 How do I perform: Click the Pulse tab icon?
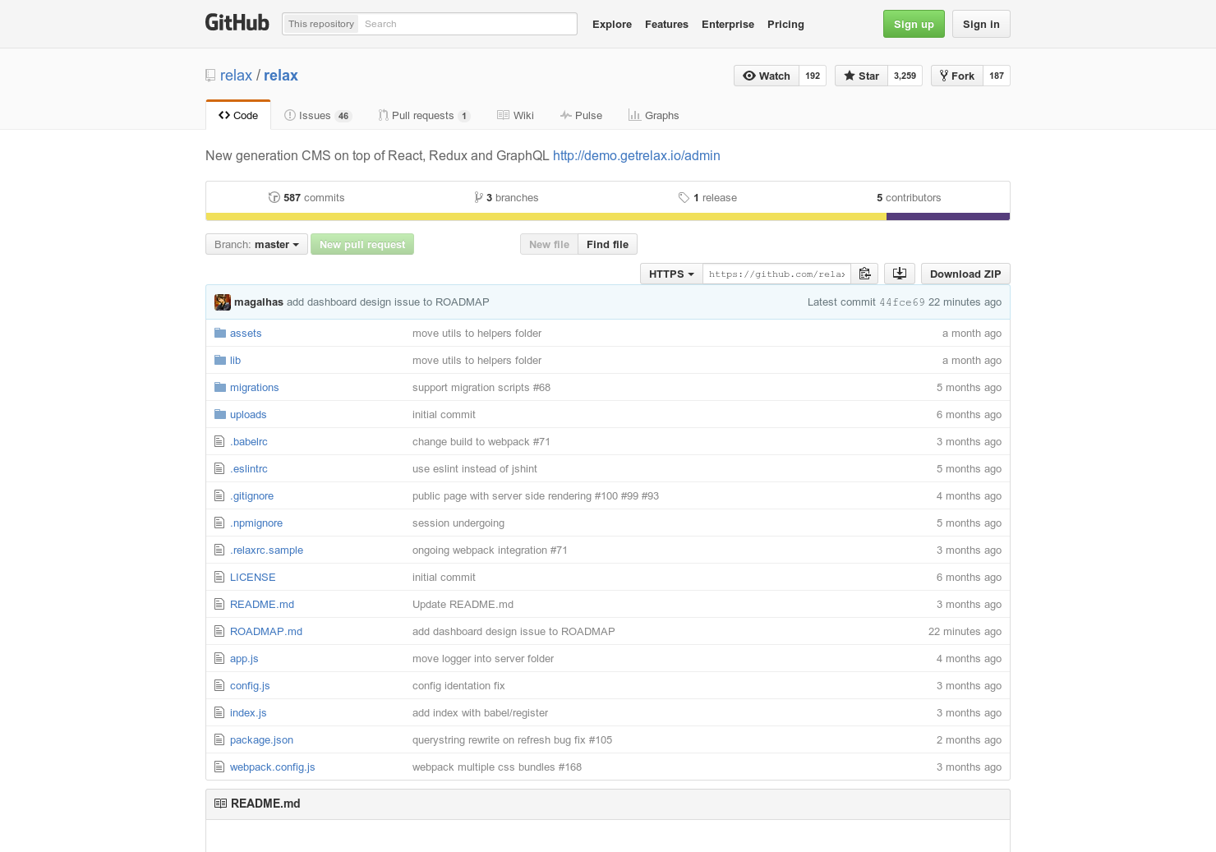tap(566, 115)
